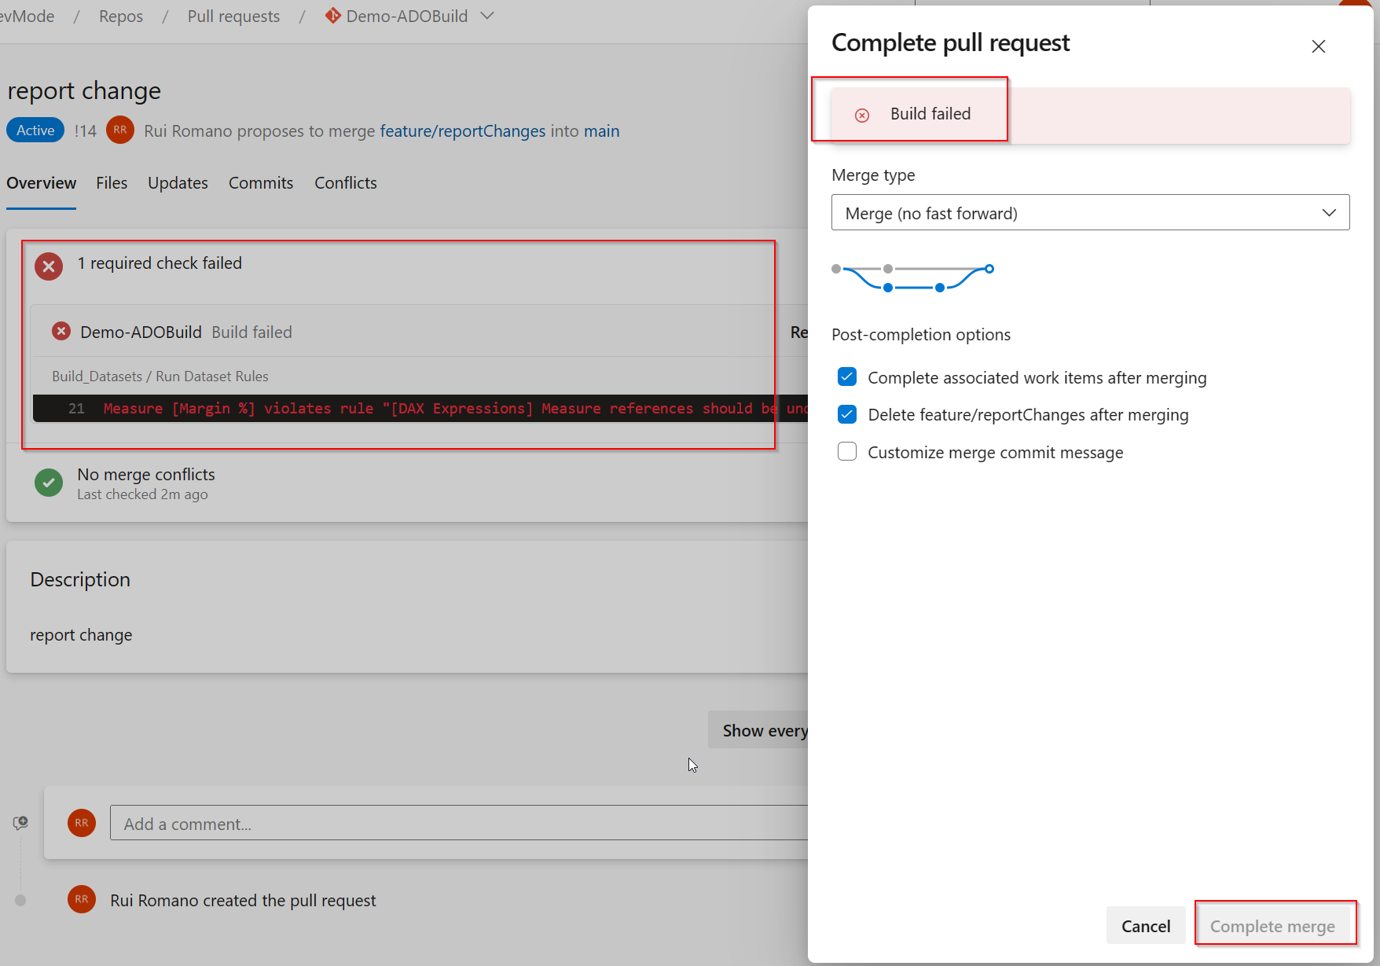Open the Conflicts tab
1380x966 pixels.
coord(345,182)
